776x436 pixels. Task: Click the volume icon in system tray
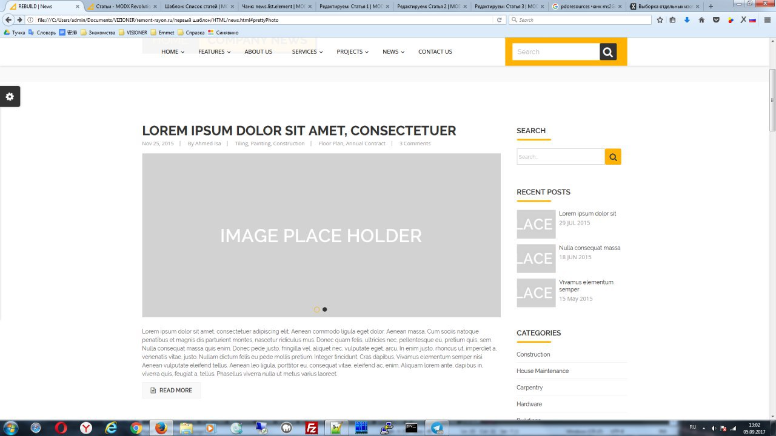[714, 428]
